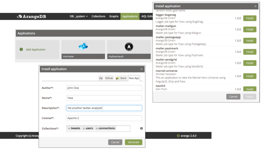Click the info icon beside Collections field
The width and height of the screenshot is (261, 150).
pos(142,128)
